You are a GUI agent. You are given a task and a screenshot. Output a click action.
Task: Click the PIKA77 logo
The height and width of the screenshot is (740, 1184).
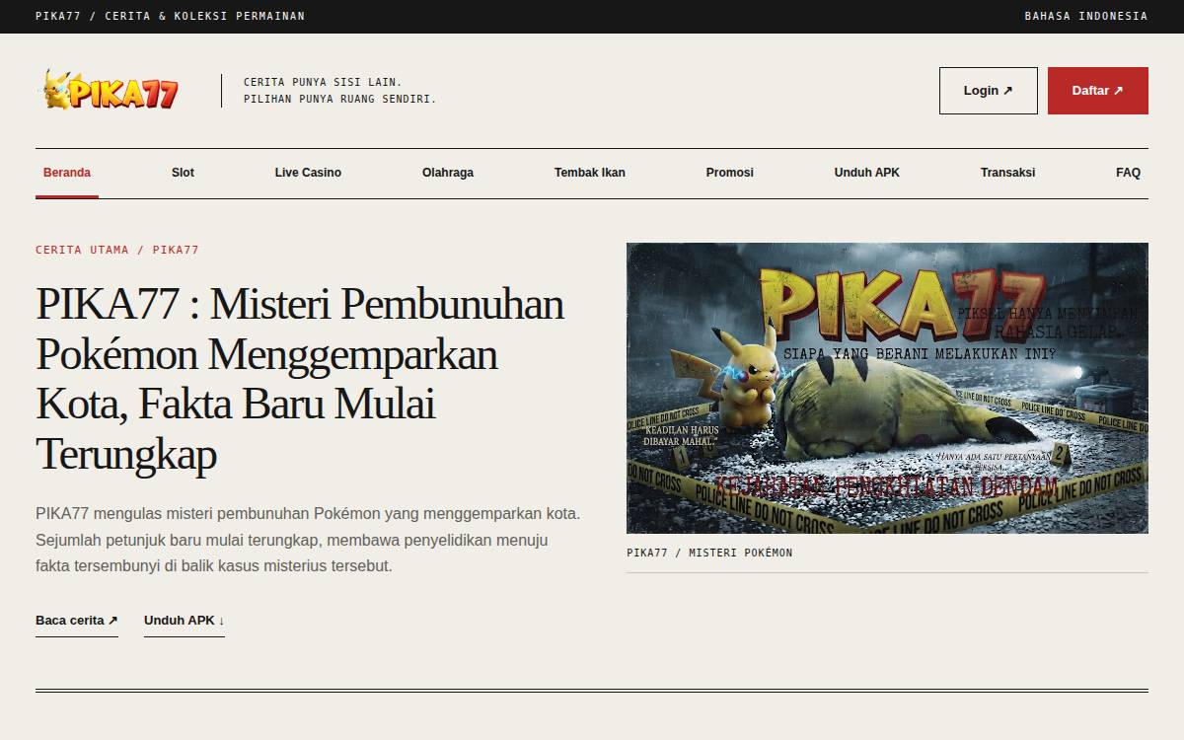point(110,91)
